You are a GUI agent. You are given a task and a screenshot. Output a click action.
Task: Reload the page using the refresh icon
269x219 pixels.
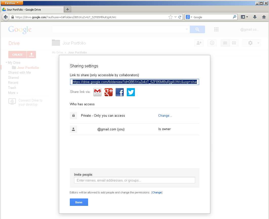pyautogui.click(x=180, y=17)
